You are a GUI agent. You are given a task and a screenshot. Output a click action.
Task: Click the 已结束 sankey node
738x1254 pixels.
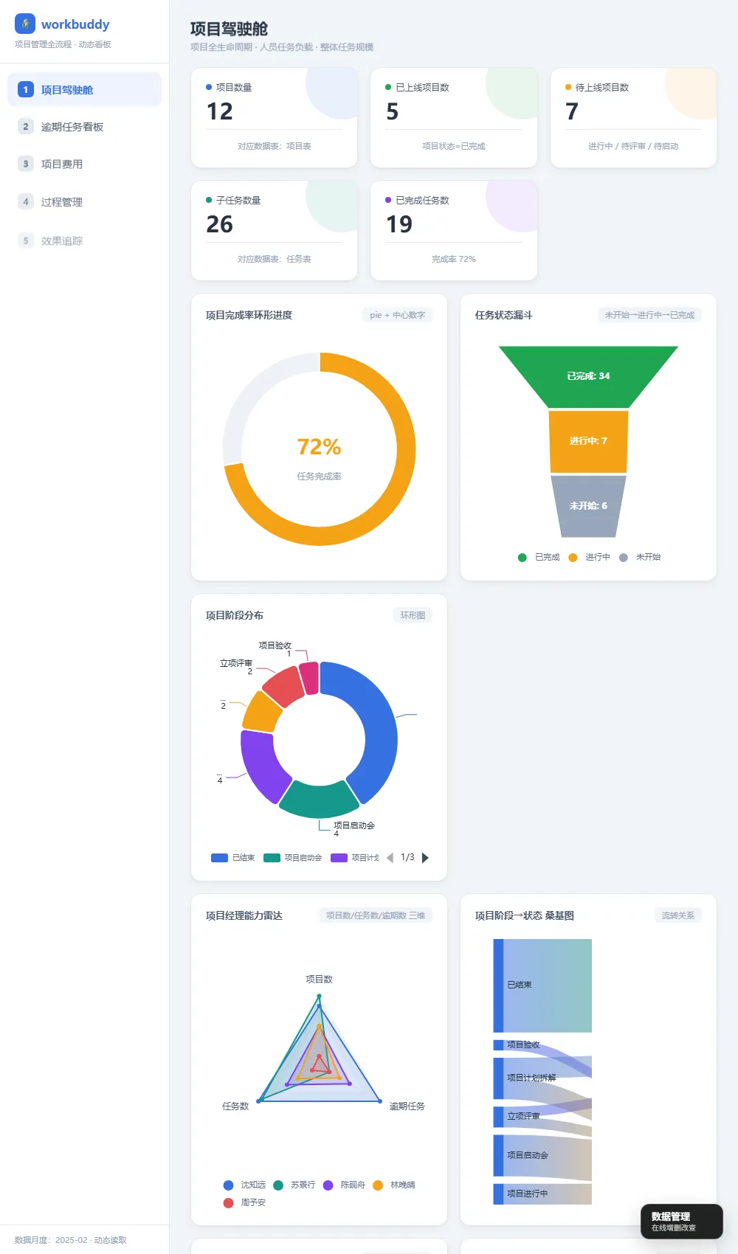[498, 985]
